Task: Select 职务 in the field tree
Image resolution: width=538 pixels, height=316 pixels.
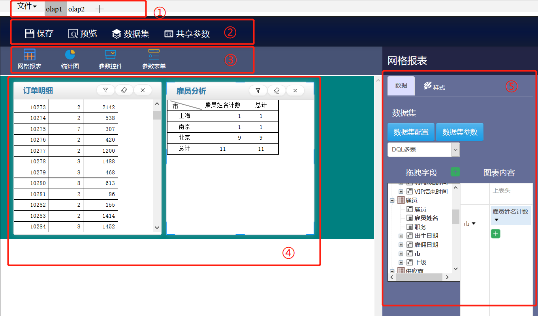Action: coord(420,227)
